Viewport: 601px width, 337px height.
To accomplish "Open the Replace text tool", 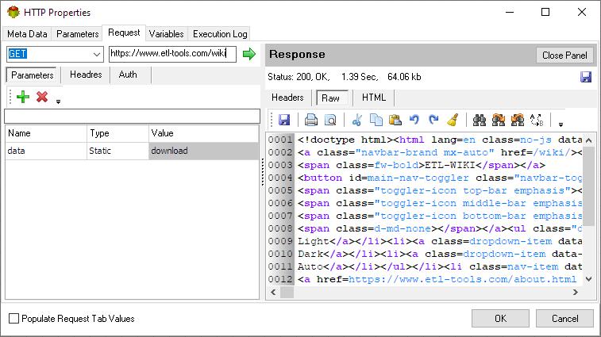I will 537,120.
